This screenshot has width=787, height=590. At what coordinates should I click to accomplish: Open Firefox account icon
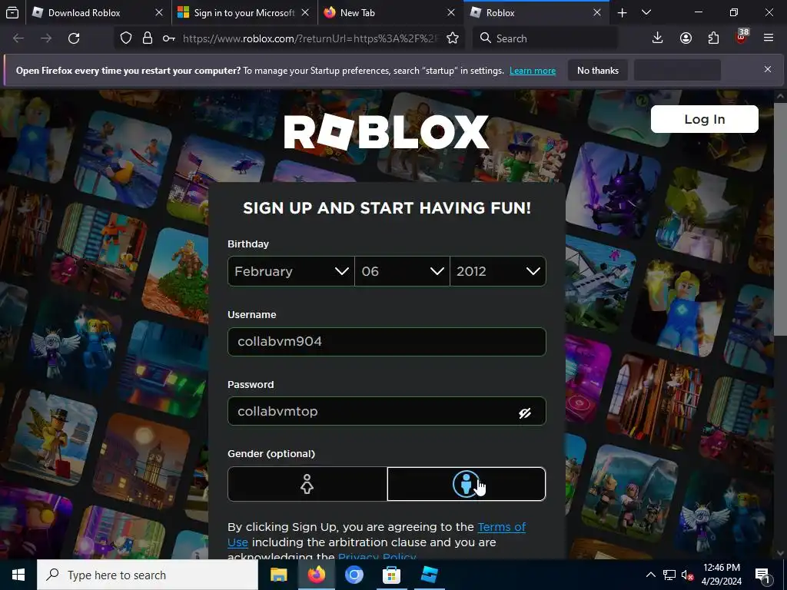click(686, 38)
